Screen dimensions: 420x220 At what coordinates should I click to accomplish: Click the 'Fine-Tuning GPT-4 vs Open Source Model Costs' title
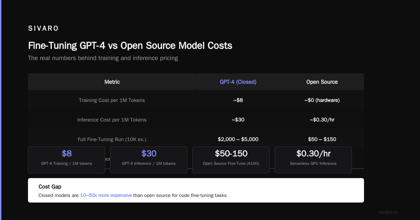(x=130, y=45)
